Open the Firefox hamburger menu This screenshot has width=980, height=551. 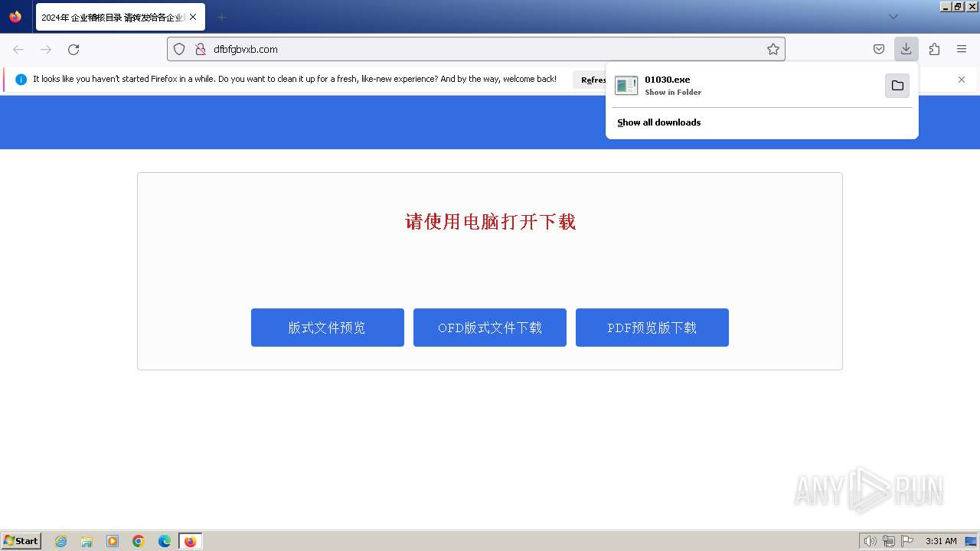click(962, 49)
